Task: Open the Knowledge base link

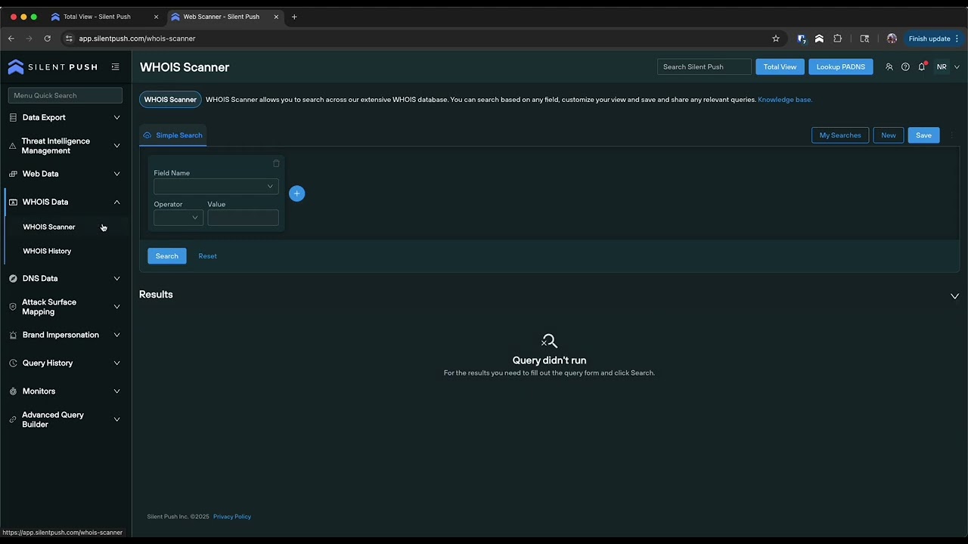Action: pyautogui.click(x=785, y=100)
